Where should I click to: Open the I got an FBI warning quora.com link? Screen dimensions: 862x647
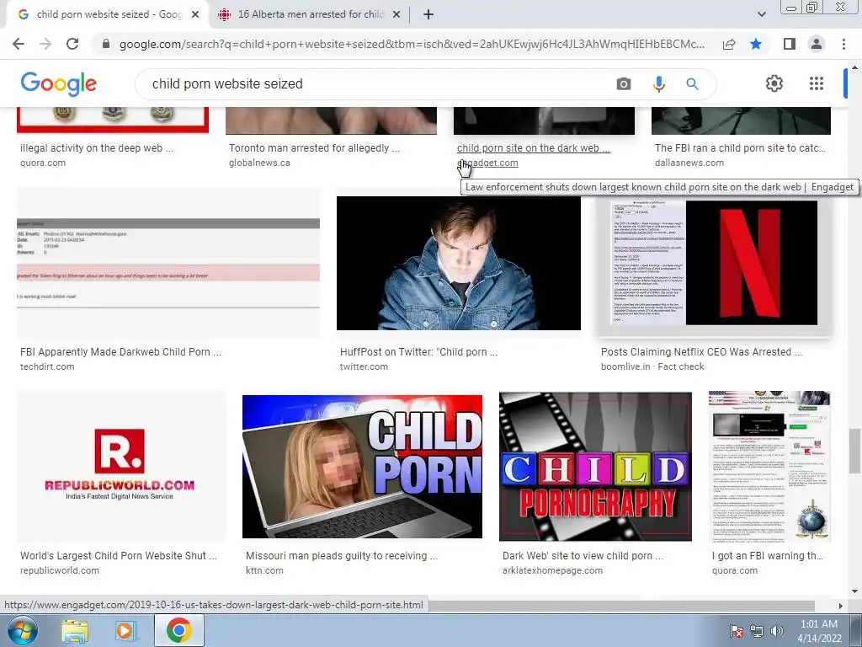768,556
